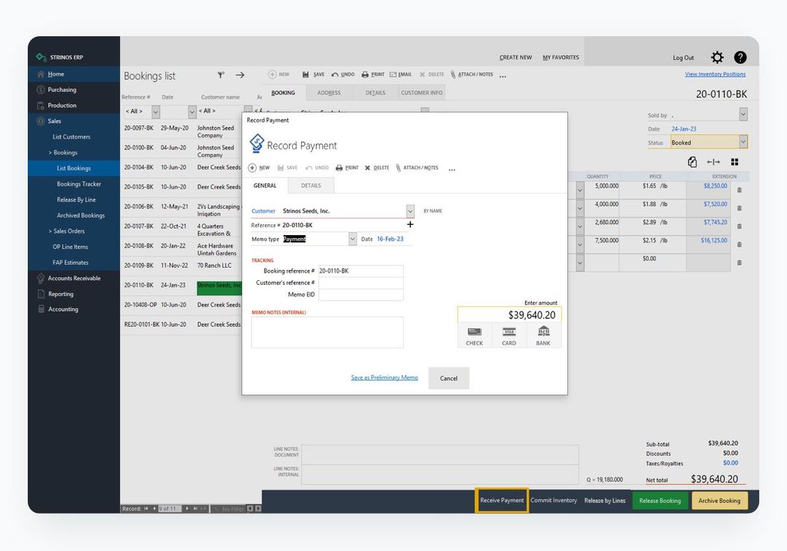The height and width of the screenshot is (551, 787).
Task: Open the Customer dropdown for Strinos Seeds
Action: pos(410,210)
